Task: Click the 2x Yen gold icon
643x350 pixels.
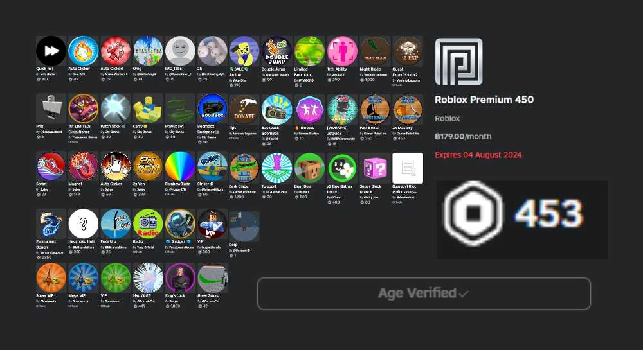Action: tap(148, 166)
